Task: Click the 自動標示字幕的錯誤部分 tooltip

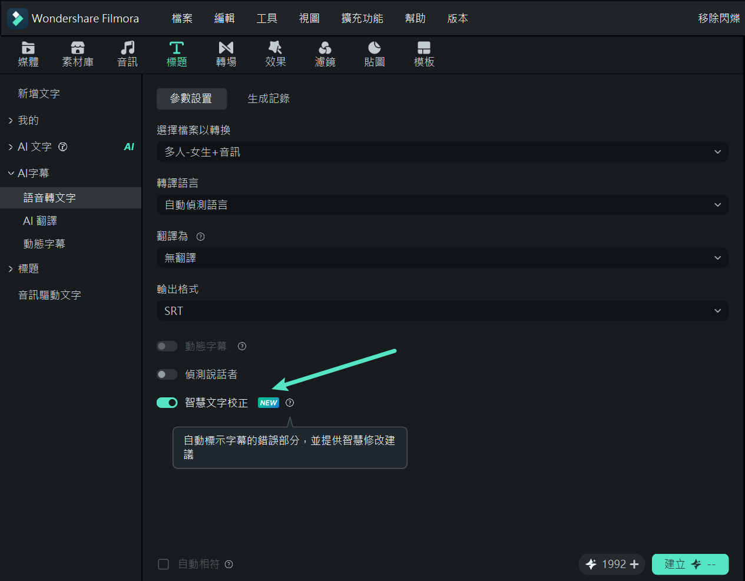Action: click(290, 447)
